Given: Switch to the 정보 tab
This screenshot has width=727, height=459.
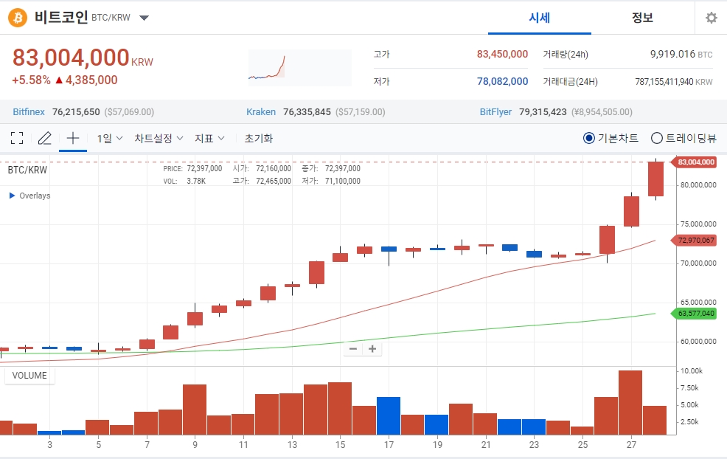Looking at the screenshot, I should point(642,18).
